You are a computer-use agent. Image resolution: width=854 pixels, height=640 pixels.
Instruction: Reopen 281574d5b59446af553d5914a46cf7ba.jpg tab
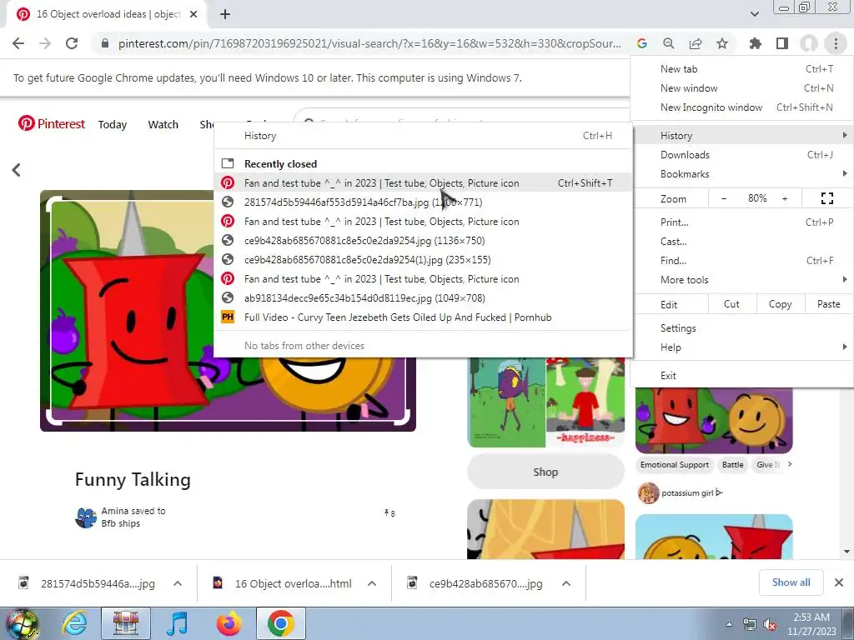423,202
